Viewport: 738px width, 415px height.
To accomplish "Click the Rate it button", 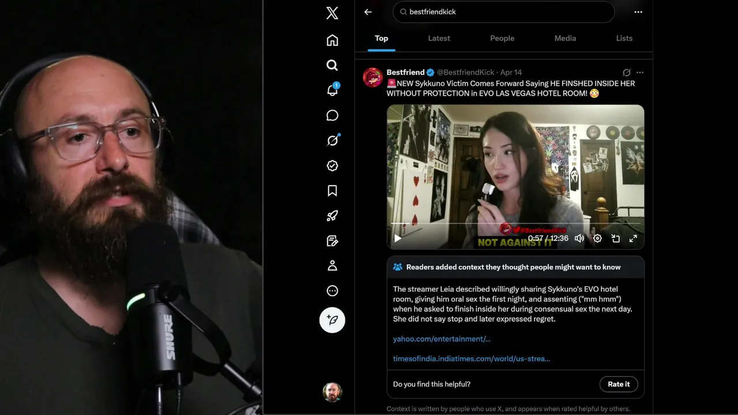I will 619,384.
